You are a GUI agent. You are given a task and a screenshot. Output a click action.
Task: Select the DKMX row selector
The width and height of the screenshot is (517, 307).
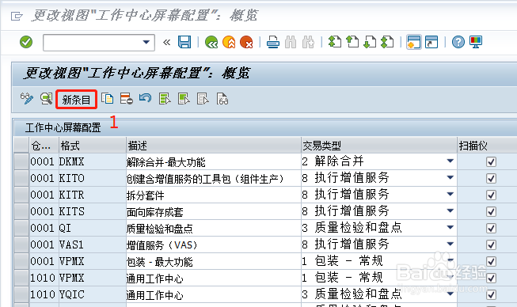point(21,161)
